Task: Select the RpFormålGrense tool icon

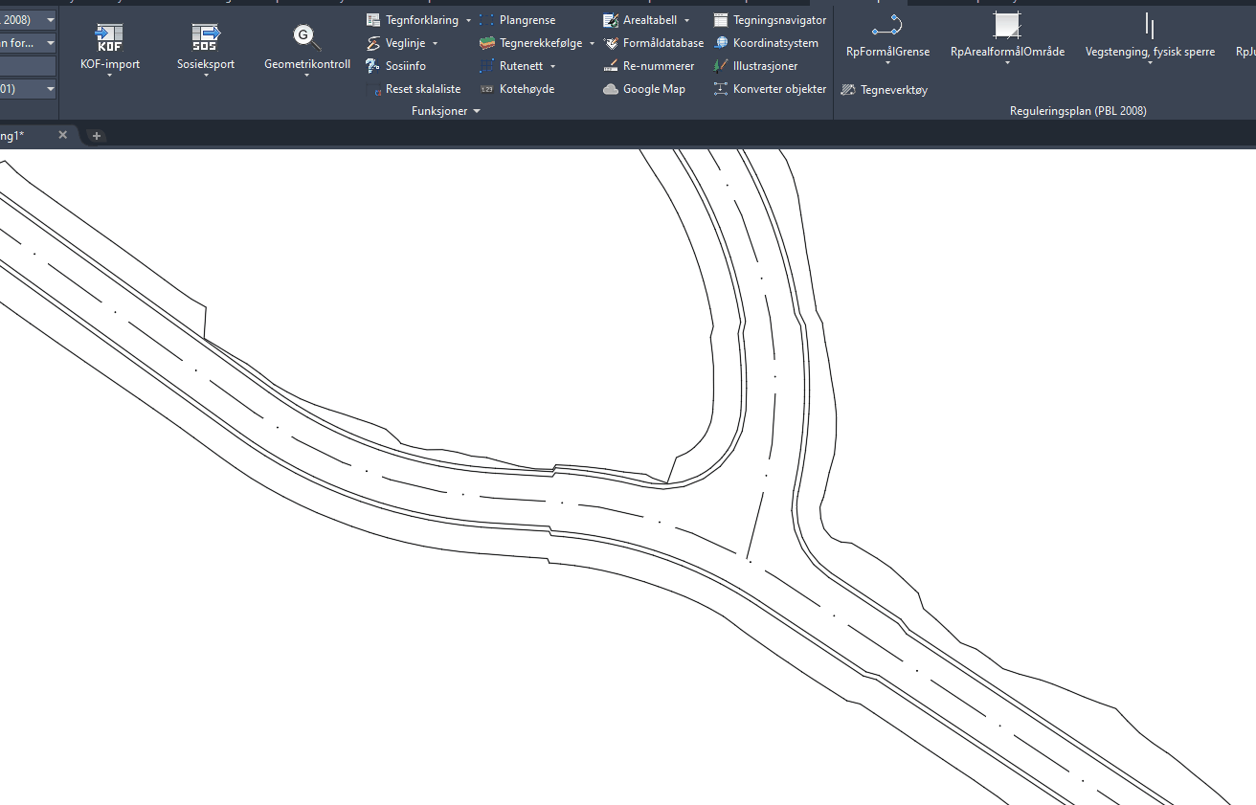Action: (887, 26)
